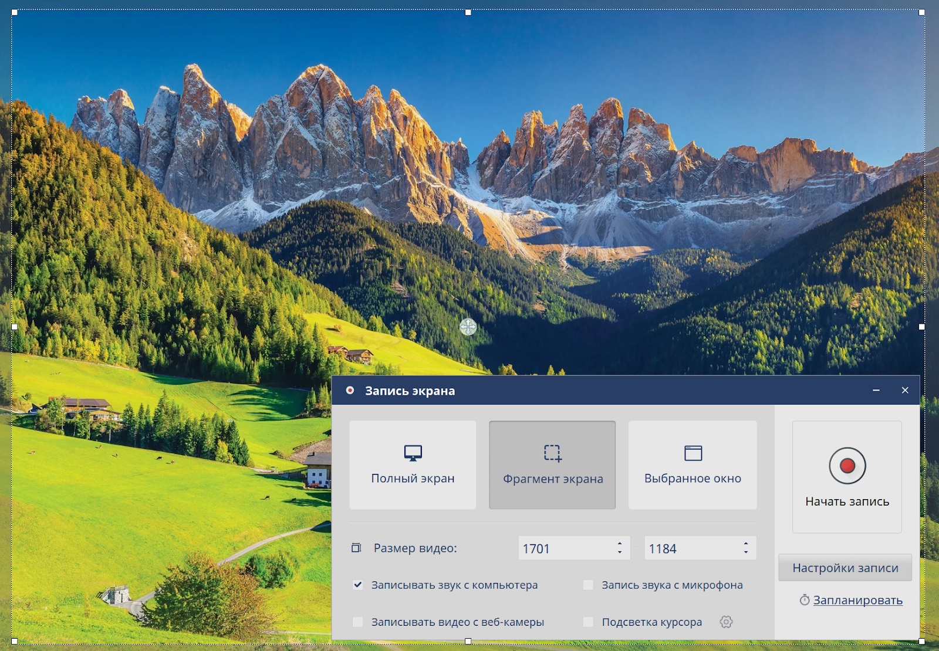Click the schedule clock icon
This screenshot has height=651, width=939.
804,600
